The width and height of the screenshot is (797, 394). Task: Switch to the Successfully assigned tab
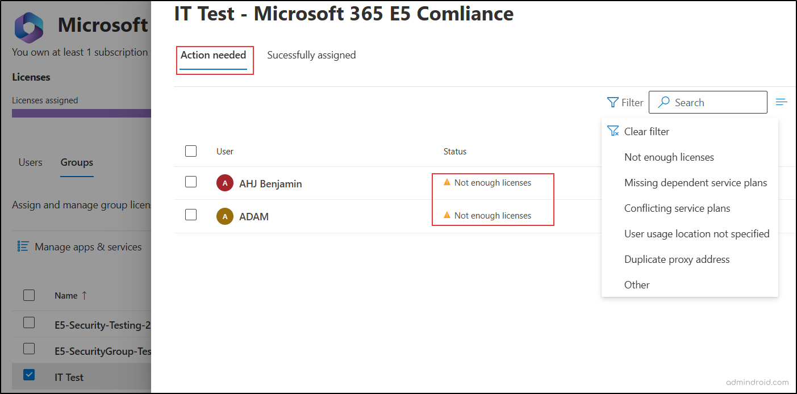click(311, 55)
